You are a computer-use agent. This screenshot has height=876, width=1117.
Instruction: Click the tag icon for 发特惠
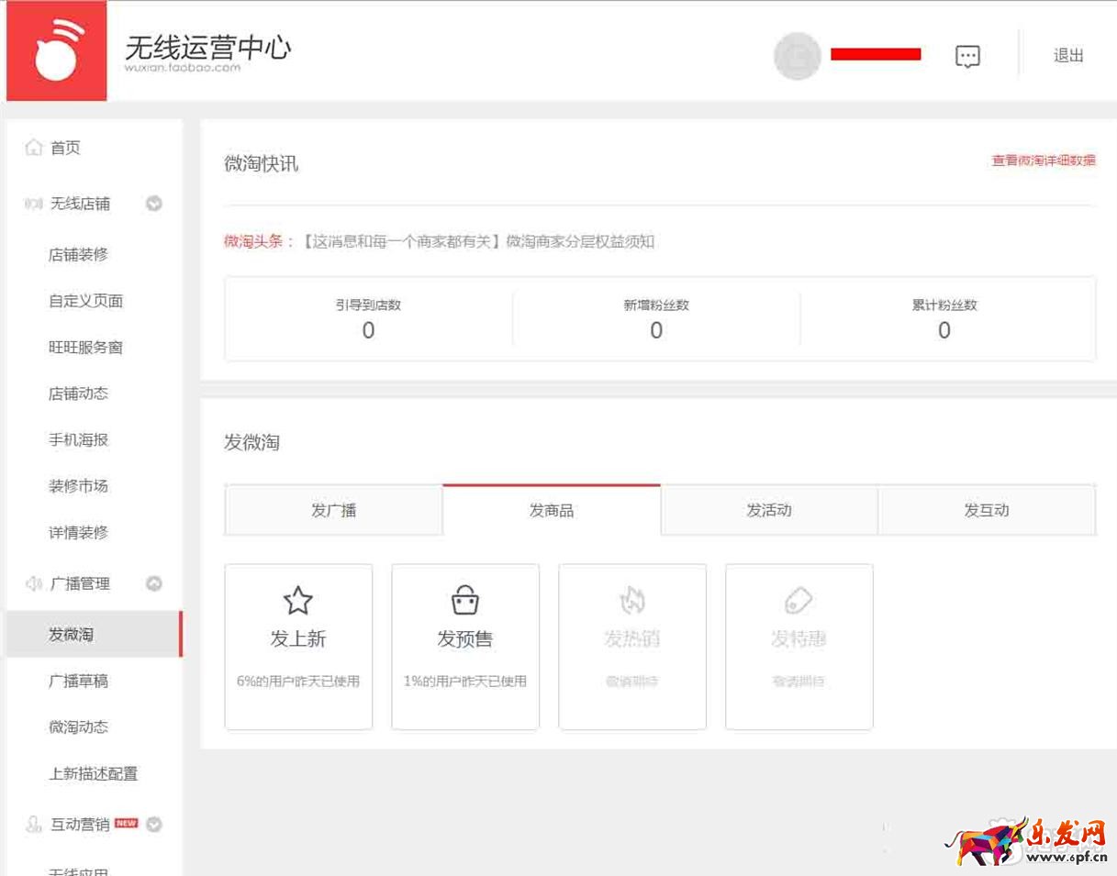click(x=799, y=601)
